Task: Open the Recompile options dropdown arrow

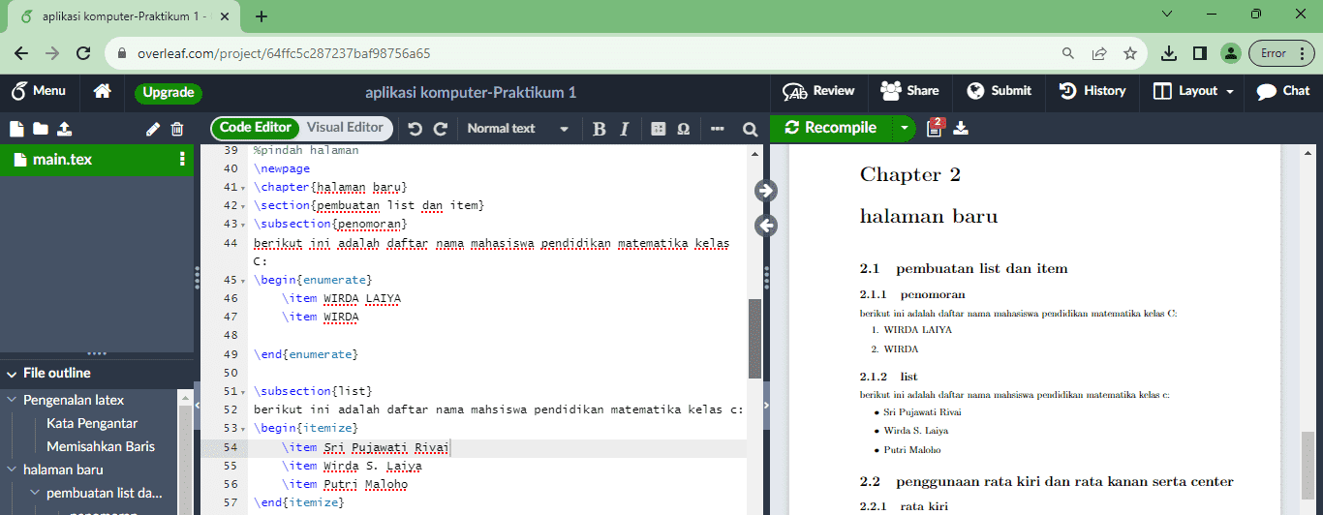Action: 904,128
